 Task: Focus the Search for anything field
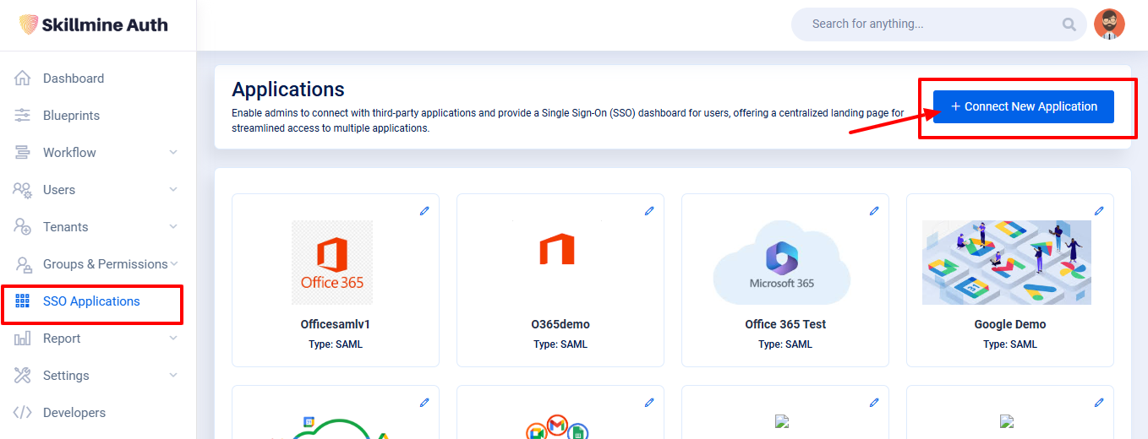click(x=930, y=24)
